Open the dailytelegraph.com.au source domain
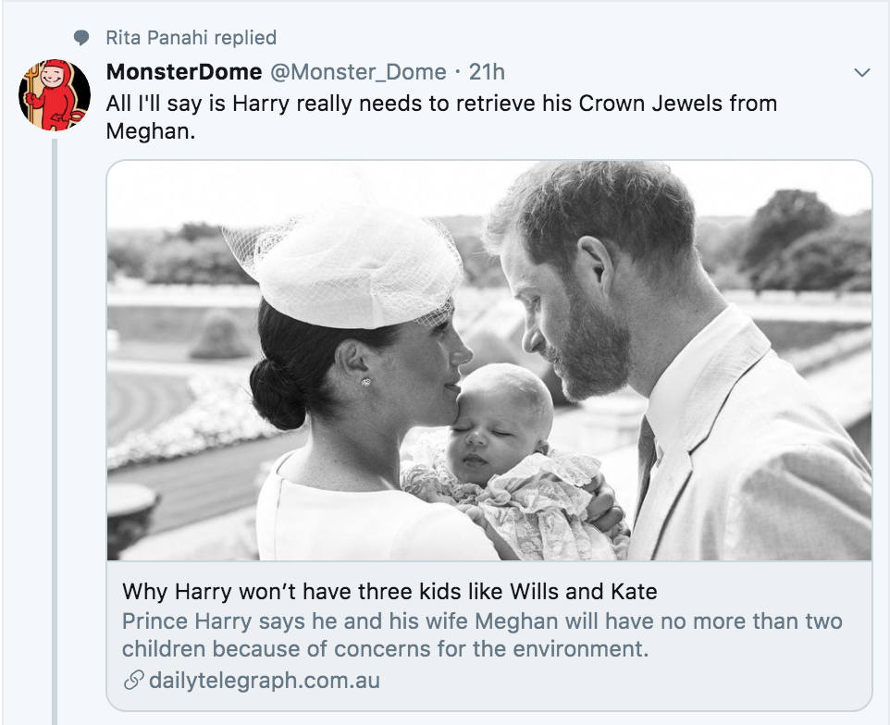This screenshot has height=725, width=890. coord(264,681)
